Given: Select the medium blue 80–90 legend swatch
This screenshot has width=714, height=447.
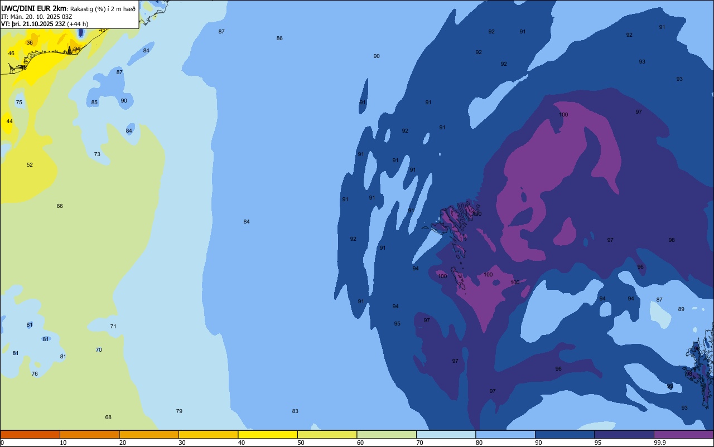Looking at the screenshot, I should click(505, 434).
